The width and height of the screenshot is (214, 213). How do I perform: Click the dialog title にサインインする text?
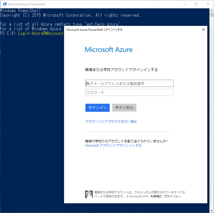point(113,30)
